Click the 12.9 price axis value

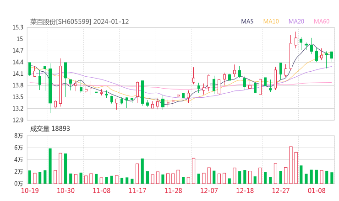click(x=18, y=120)
